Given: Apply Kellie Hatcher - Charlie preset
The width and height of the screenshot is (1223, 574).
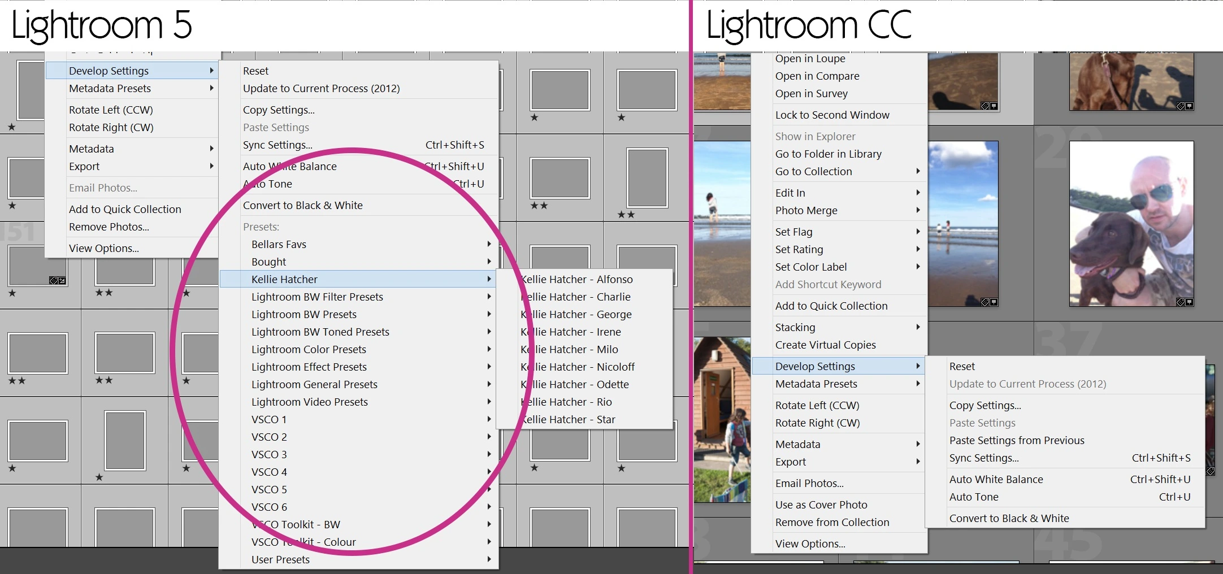Looking at the screenshot, I should pos(584,297).
